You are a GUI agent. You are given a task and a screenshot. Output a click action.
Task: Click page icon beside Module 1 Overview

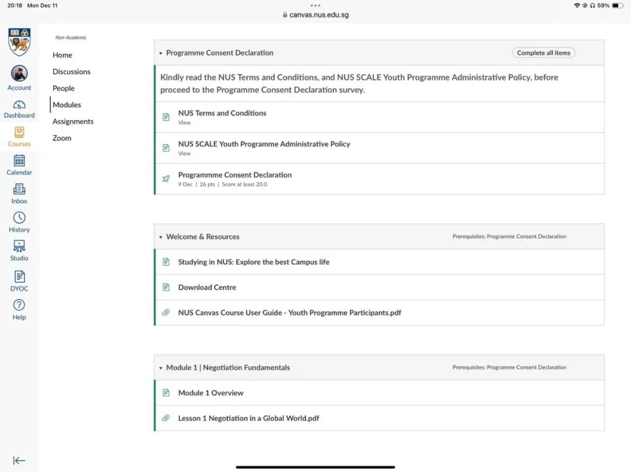166,393
